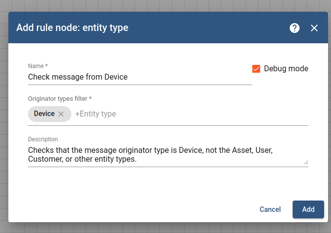Toggle the Debug mode checkbox
The width and height of the screenshot is (331, 233).
tap(256, 69)
